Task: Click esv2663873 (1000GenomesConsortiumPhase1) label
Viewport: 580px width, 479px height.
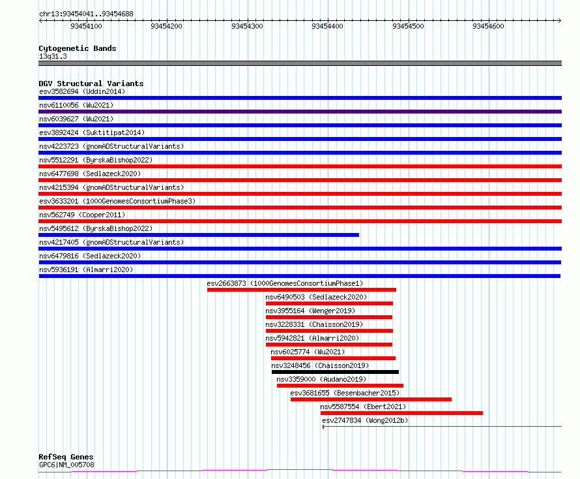Action: coord(285,283)
